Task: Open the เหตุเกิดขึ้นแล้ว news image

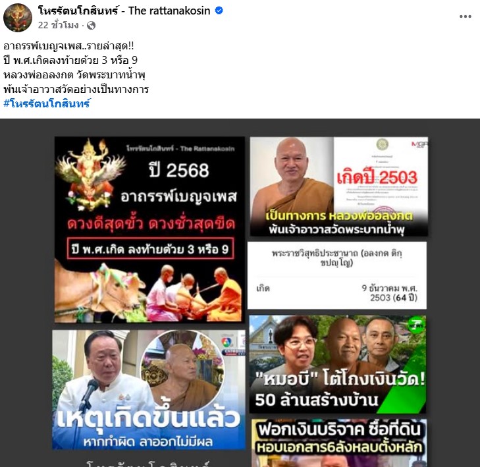Action: 149,390
